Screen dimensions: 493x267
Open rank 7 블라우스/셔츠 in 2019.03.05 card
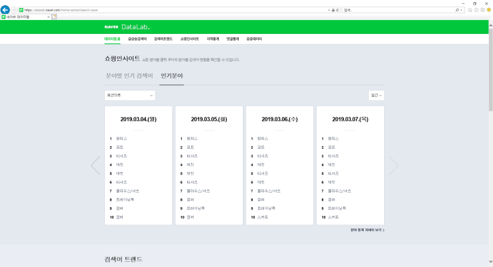(198, 191)
